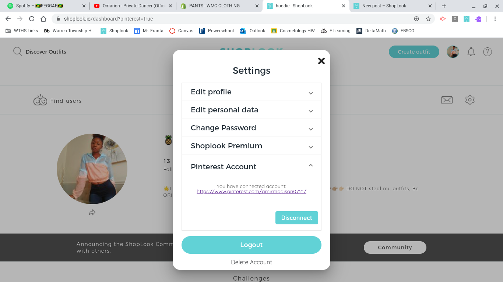Click the settings gear icon
Image resolution: width=503 pixels, height=282 pixels.
(x=470, y=100)
